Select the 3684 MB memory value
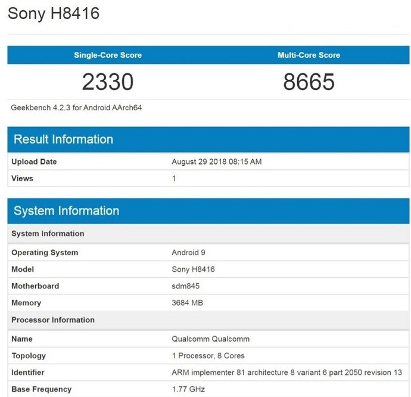The width and height of the screenshot is (411, 397). pyautogui.click(x=188, y=303)
